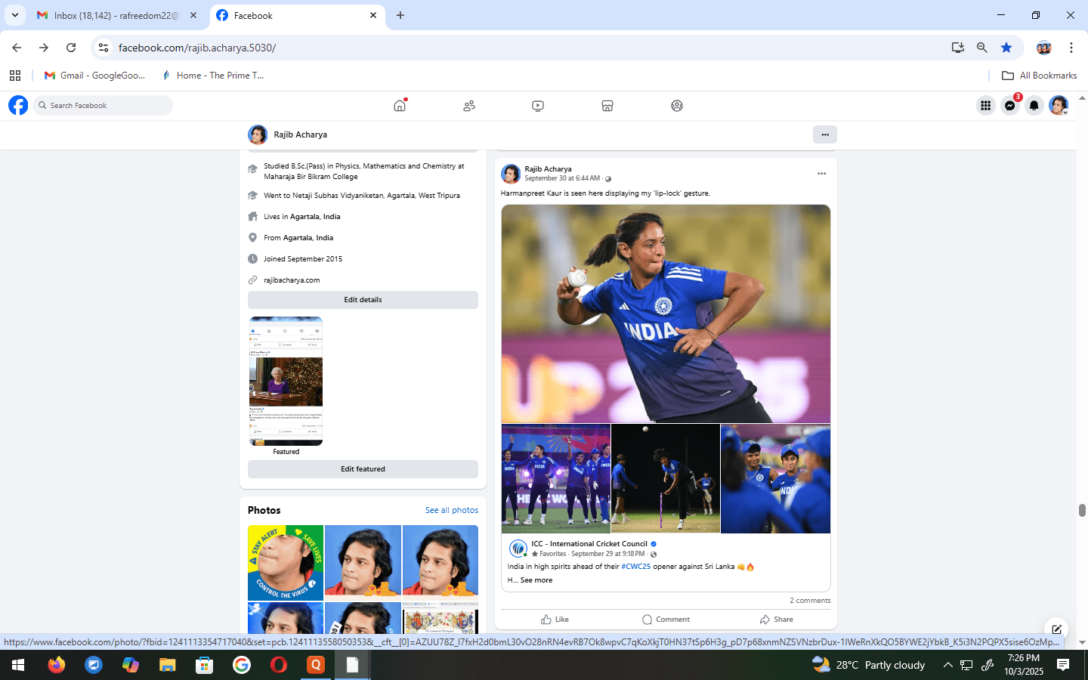Open the Facebook menu grid icon
Image resolution: width=1088 pixels, height=680 pixels.
pyautogui.click(x=986, y=106)
